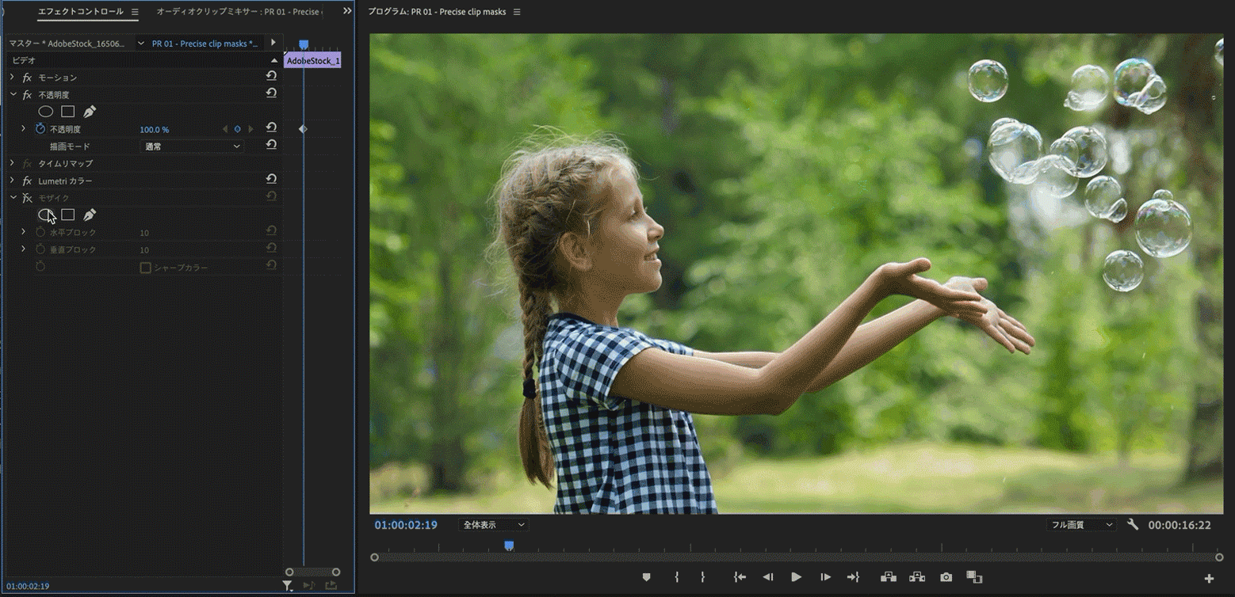1235x597 pixels.
Task: Enable the disabled モザイク effect fx switch
Action: coord(27,198)
